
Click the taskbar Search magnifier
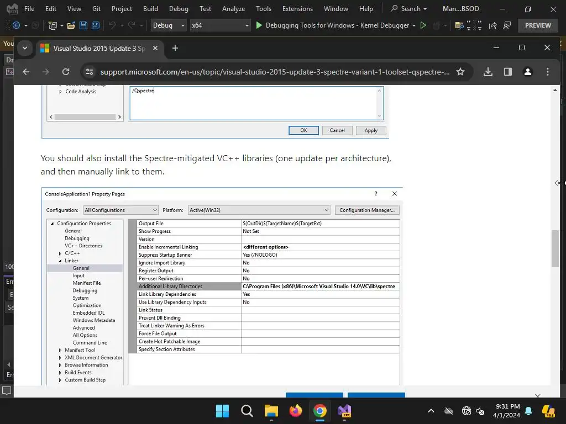(x=247, y=411)
